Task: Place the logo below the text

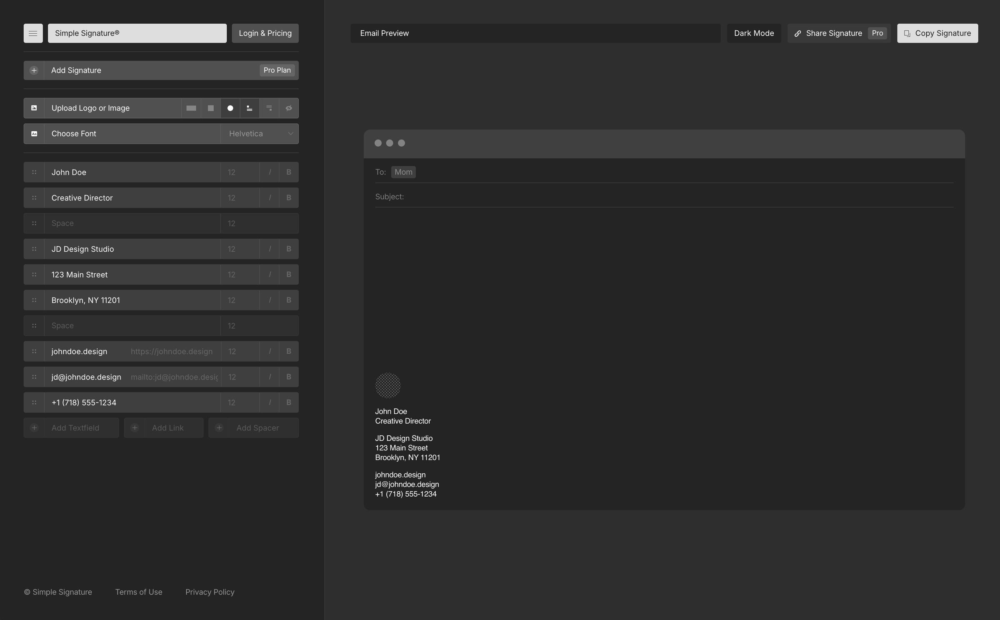Action: [269, 108]
